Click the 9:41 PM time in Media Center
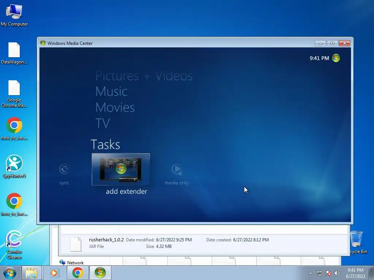Viewport: 374px width, 280px height. 319,58
